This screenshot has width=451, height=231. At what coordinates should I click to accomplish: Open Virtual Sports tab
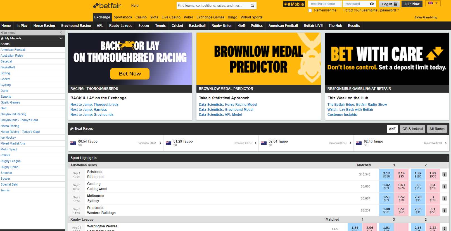[x=251, y=17]
